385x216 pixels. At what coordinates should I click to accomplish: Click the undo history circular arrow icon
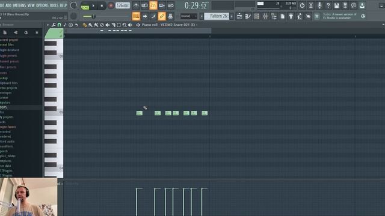point(302,5)
